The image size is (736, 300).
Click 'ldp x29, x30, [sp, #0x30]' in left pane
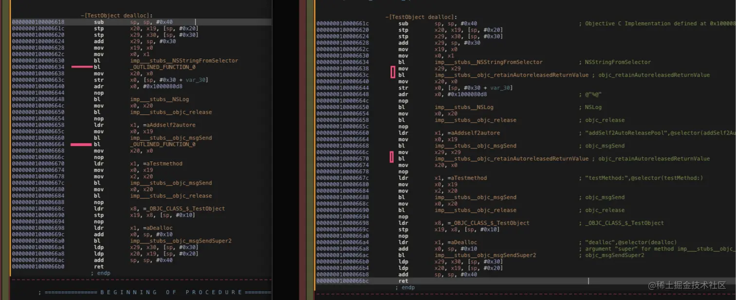(x=146, y=247)
